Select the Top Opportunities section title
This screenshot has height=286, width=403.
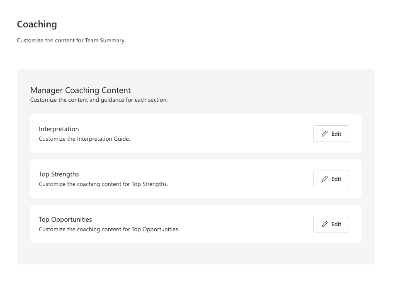66,220
